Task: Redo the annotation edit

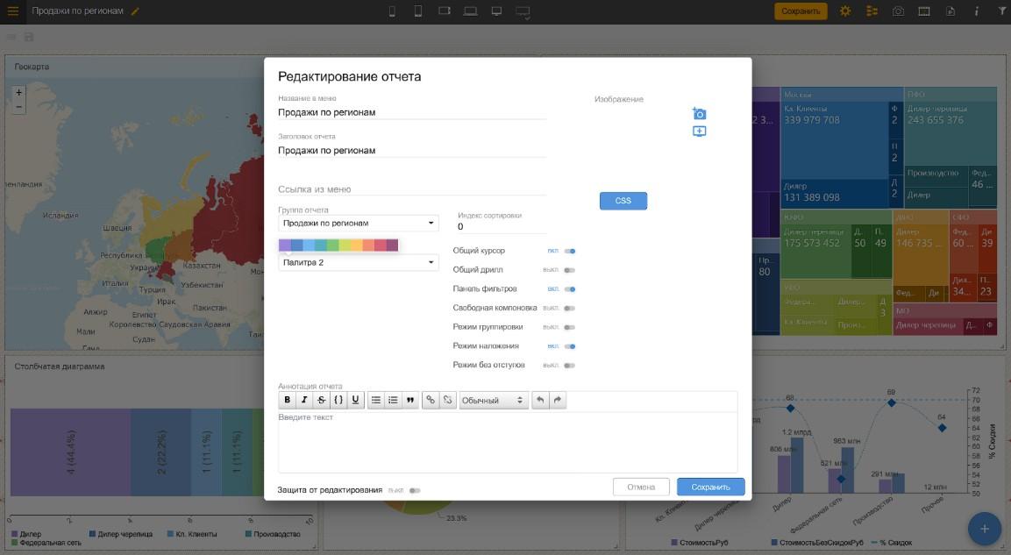Action: 558,400
